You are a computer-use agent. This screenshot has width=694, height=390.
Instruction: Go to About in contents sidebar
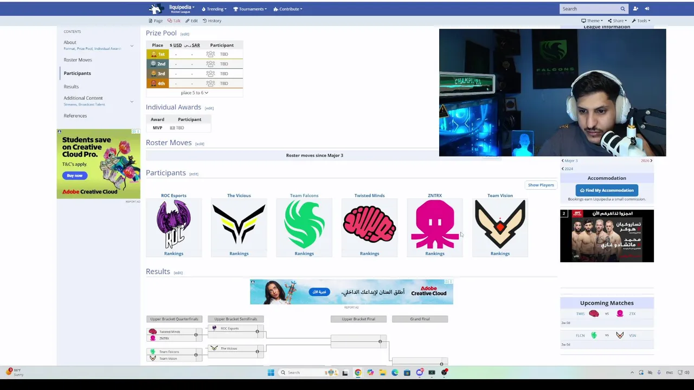(70, 42)
